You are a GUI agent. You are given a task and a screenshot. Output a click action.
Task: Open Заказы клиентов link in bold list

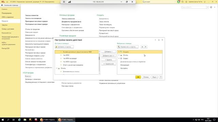(x=32, y=15)
